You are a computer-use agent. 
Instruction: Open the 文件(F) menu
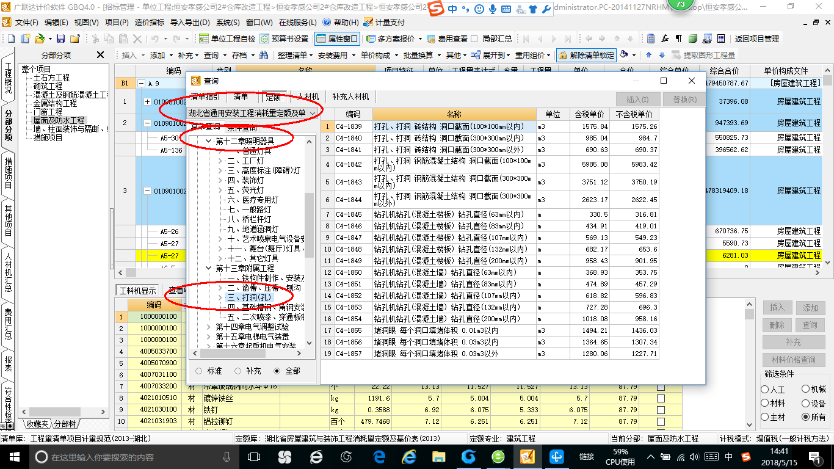(x=26, y=22)
